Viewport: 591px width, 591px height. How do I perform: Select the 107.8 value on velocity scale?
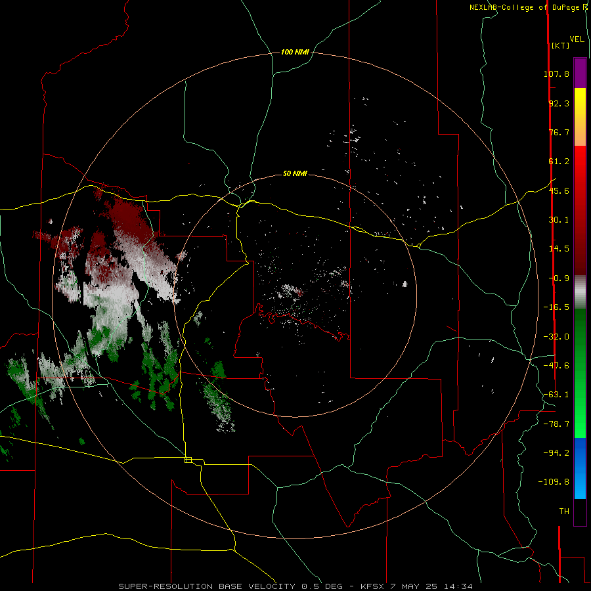pos(556,74)
